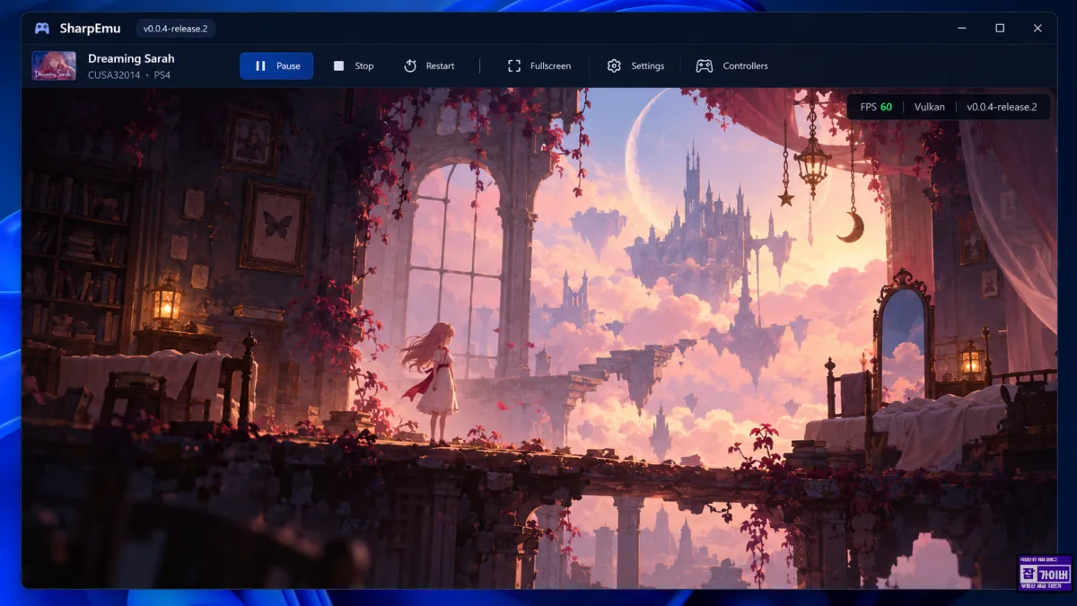Minimize the SharpEmu window

pos(962,29)
